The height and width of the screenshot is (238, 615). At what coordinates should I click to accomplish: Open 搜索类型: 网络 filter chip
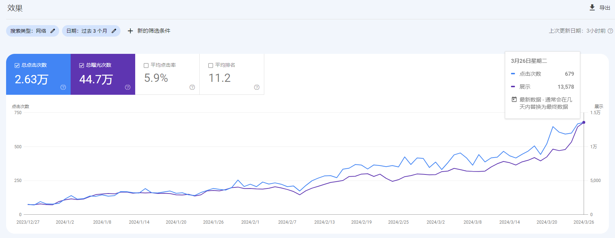(28, 31)
